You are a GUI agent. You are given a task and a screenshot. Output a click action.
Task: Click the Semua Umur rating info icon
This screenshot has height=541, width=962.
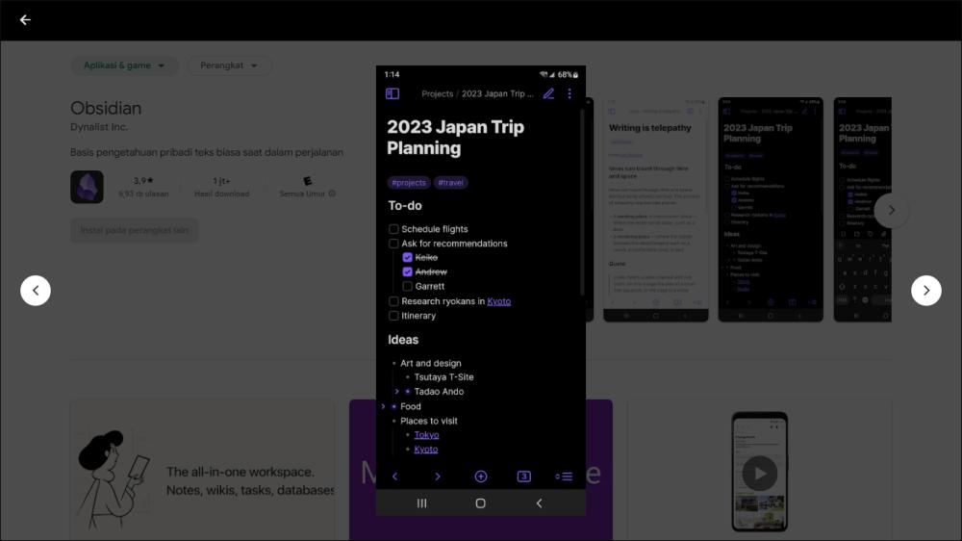332,194
